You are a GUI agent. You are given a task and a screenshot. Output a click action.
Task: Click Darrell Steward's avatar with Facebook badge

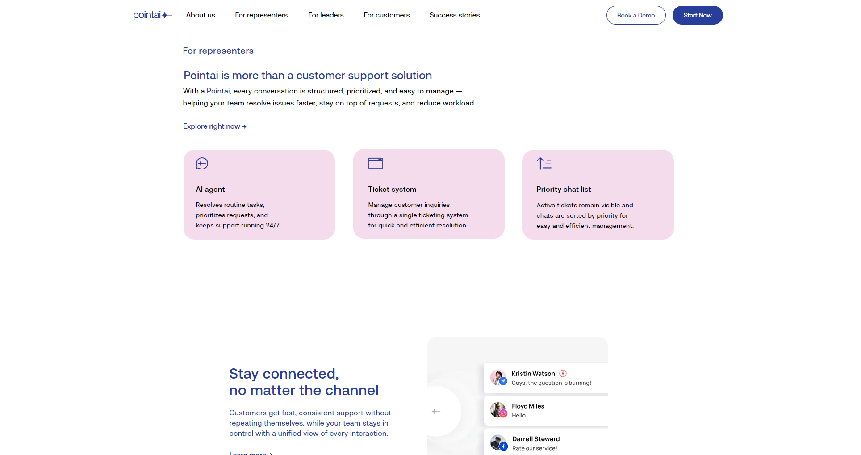498,442
